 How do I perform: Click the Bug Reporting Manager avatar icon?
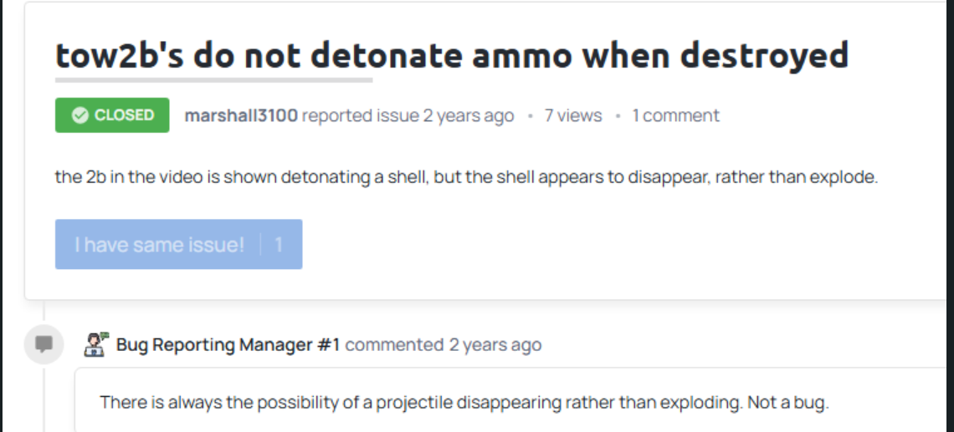click(x=96, y=344)
